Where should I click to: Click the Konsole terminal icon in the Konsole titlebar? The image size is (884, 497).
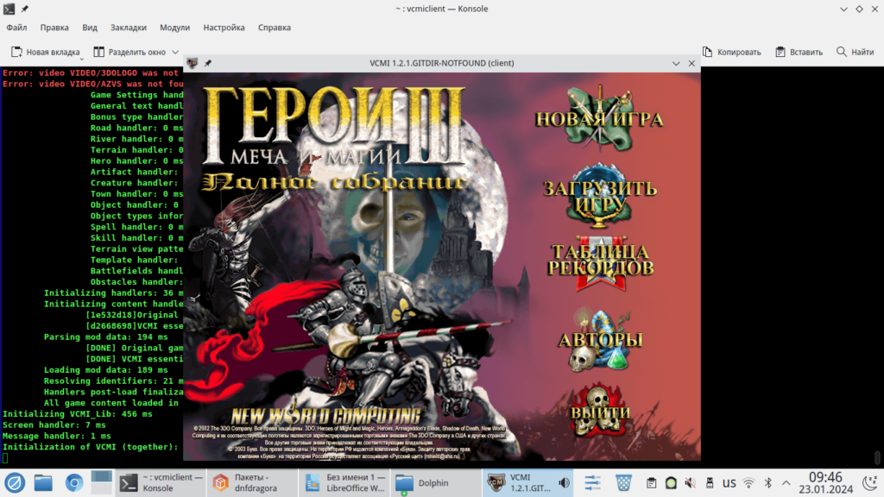(x=9, y=9)
